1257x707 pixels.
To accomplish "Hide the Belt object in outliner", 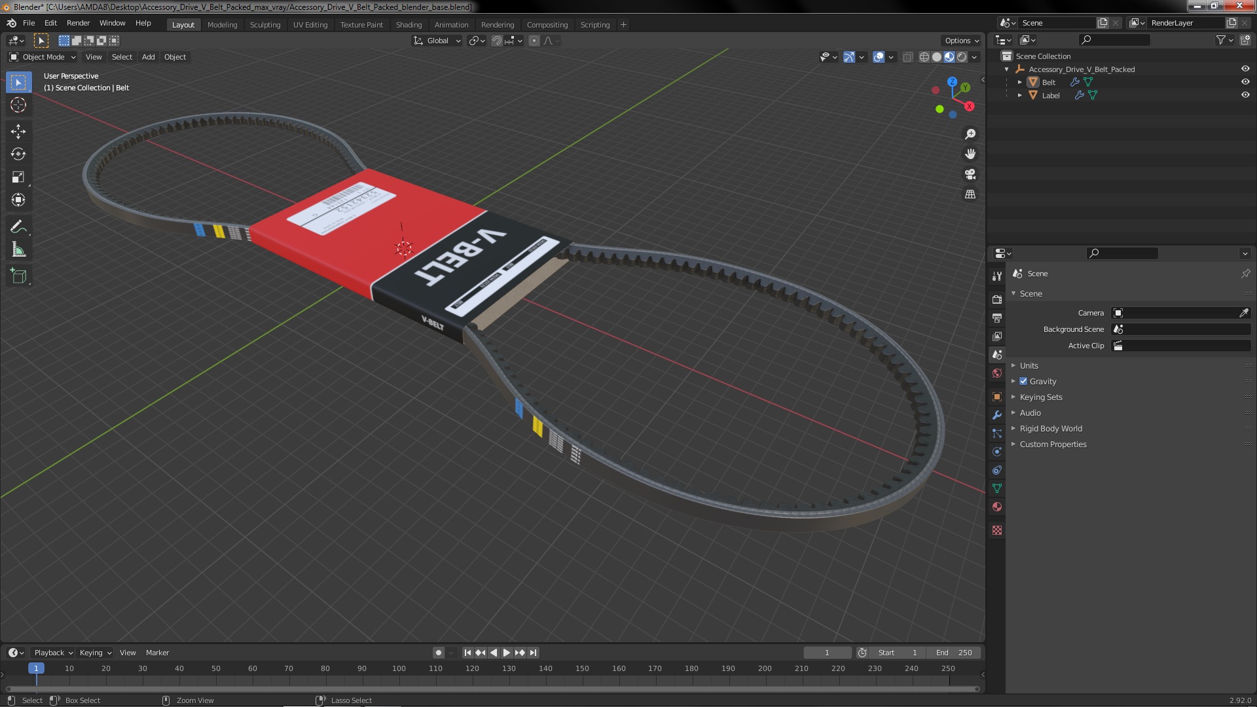I will tap(1245, 82).
